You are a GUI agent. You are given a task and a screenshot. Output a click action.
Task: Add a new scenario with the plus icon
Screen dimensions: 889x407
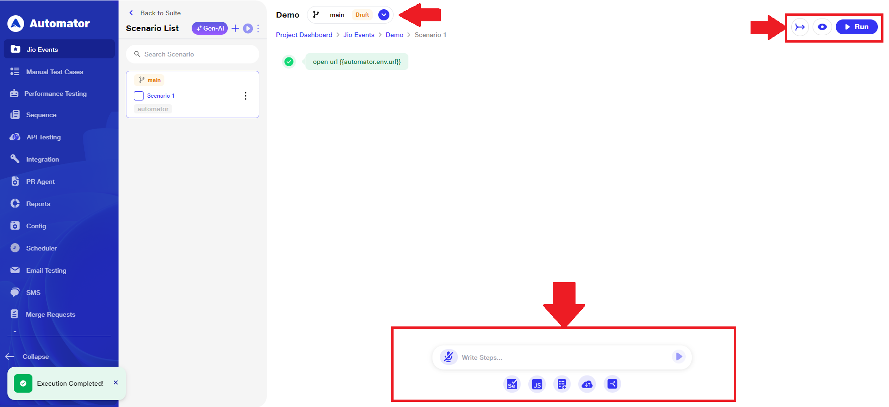(235, 28)
